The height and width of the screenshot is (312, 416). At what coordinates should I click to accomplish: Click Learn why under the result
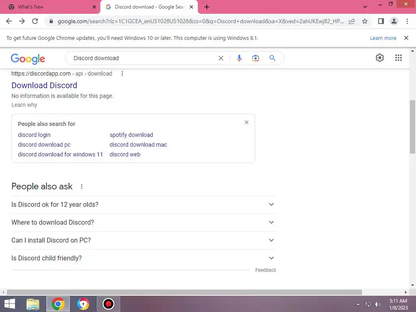coord(24,105)
